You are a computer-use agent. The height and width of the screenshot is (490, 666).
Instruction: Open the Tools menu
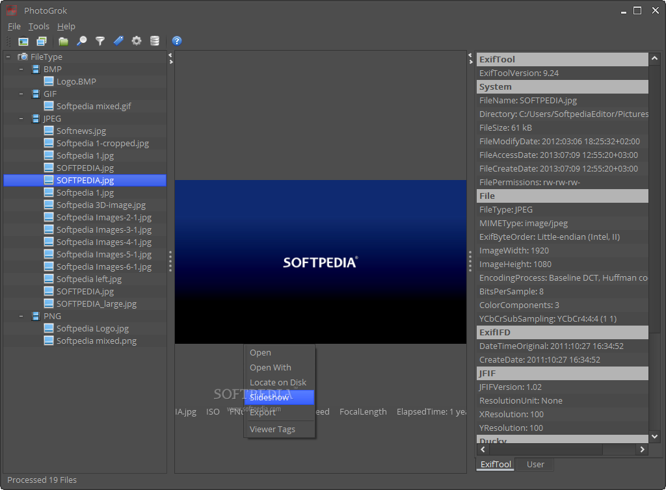(38, 26)
